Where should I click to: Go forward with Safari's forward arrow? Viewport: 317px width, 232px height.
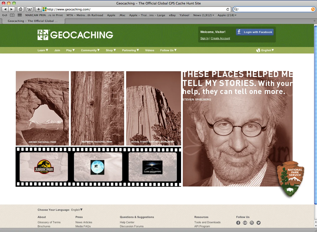(x=12, y=9)
